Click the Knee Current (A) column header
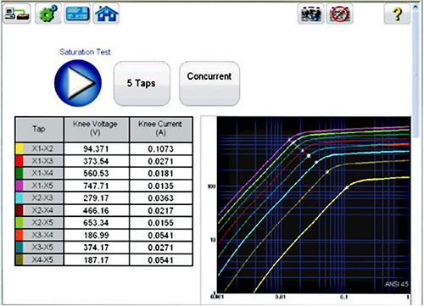 coord(161,129)
